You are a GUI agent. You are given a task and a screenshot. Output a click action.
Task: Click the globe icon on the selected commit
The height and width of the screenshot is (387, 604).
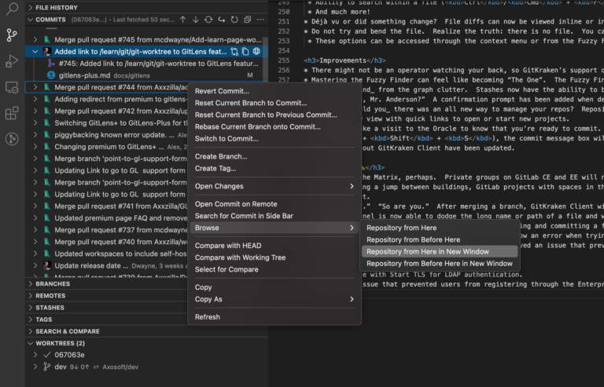257,51
